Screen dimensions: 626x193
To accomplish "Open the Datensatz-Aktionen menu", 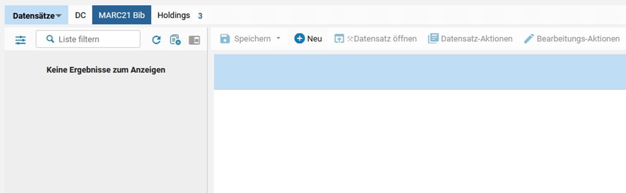I will 470,38.
